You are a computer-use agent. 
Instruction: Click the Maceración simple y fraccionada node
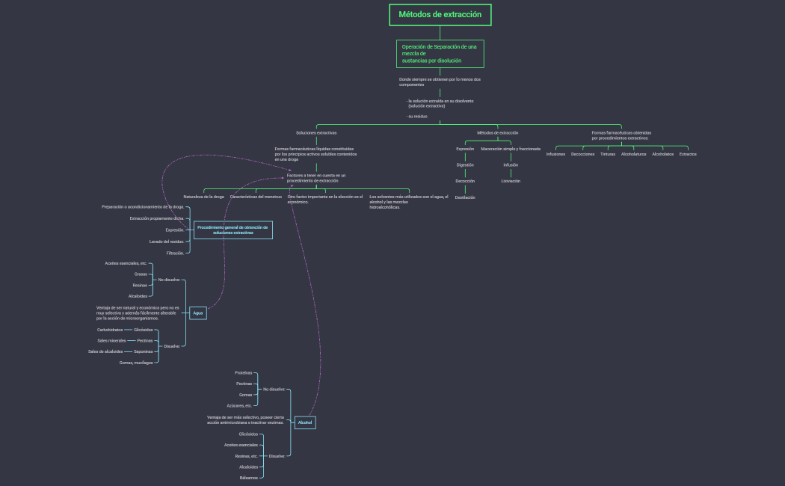(511, 149)
